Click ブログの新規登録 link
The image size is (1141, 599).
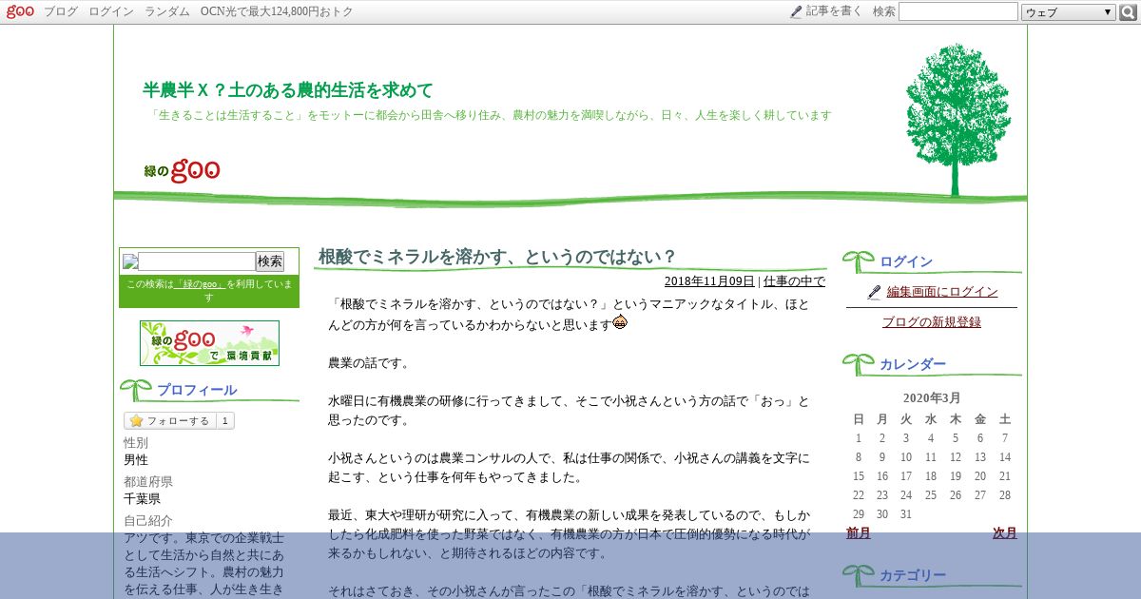[x=932, y=322]
